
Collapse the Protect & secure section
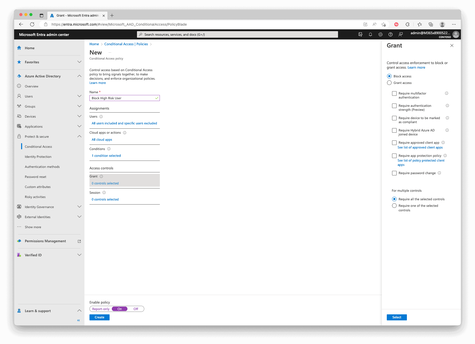(79, 136)
